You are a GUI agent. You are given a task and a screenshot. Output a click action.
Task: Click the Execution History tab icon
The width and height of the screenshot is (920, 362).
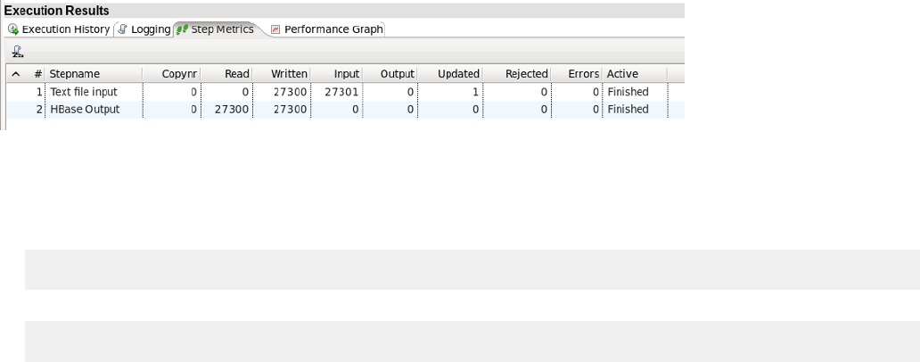point(13,29)
